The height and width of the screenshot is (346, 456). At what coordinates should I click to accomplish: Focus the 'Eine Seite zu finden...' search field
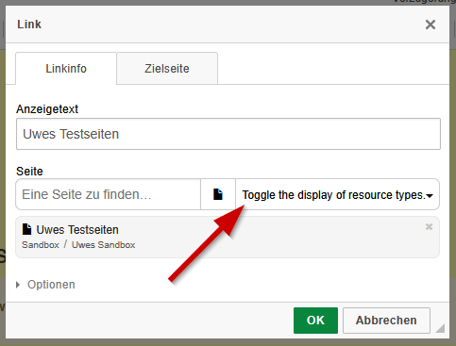coord(109,194)
